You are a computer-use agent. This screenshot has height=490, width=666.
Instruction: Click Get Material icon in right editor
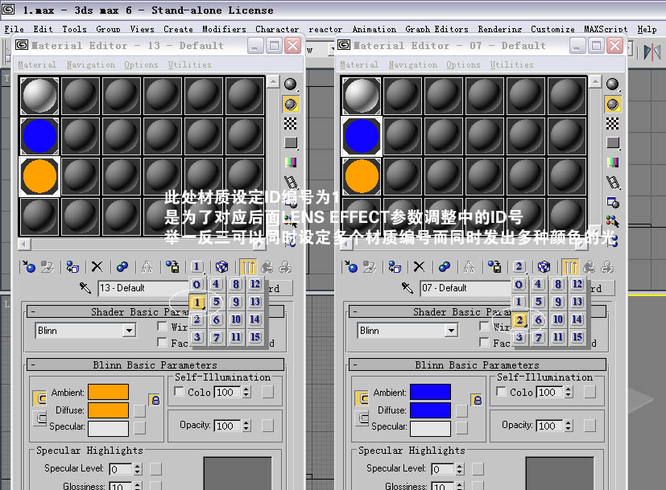coord(351,267)
